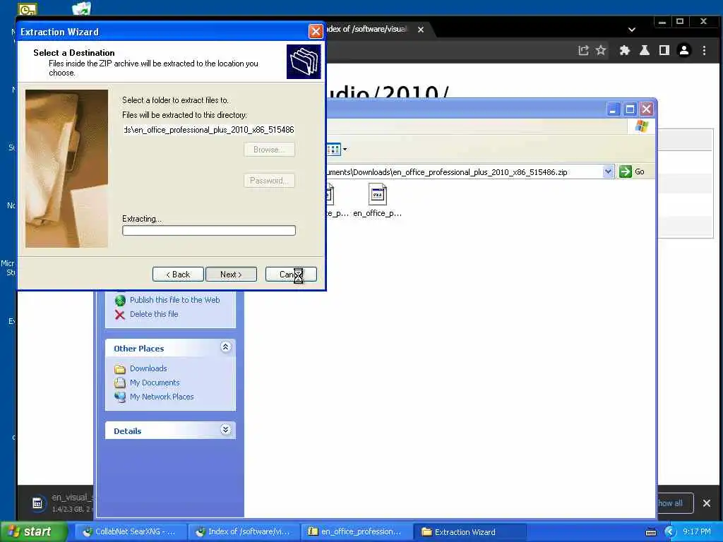Click the Back button in Extraction Wizard

178,275
